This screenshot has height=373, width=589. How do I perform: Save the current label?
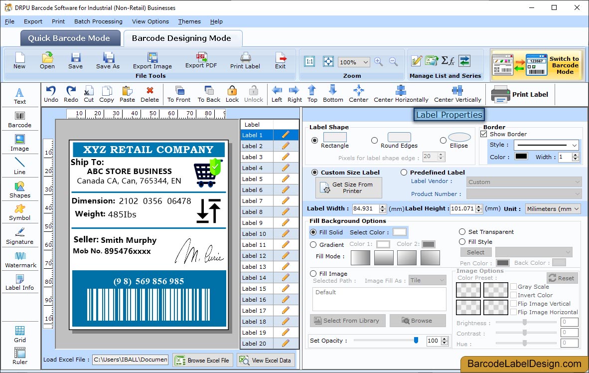[76, 61]
